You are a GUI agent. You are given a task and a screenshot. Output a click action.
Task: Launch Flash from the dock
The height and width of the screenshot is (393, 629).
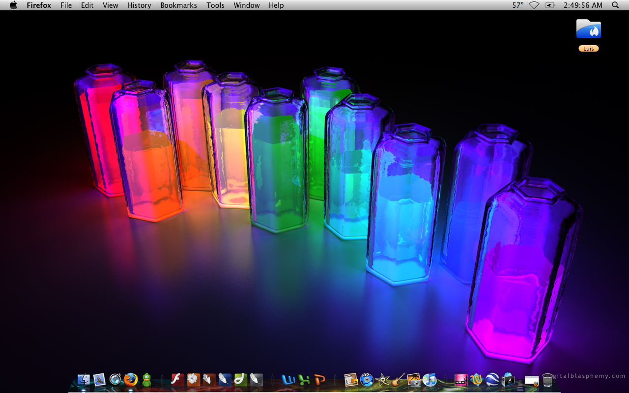tap(177, 380)
